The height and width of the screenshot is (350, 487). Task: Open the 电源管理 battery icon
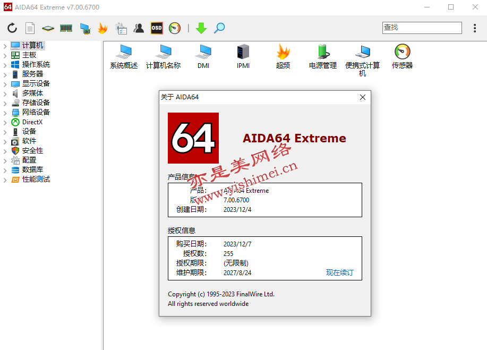point(323,56)
